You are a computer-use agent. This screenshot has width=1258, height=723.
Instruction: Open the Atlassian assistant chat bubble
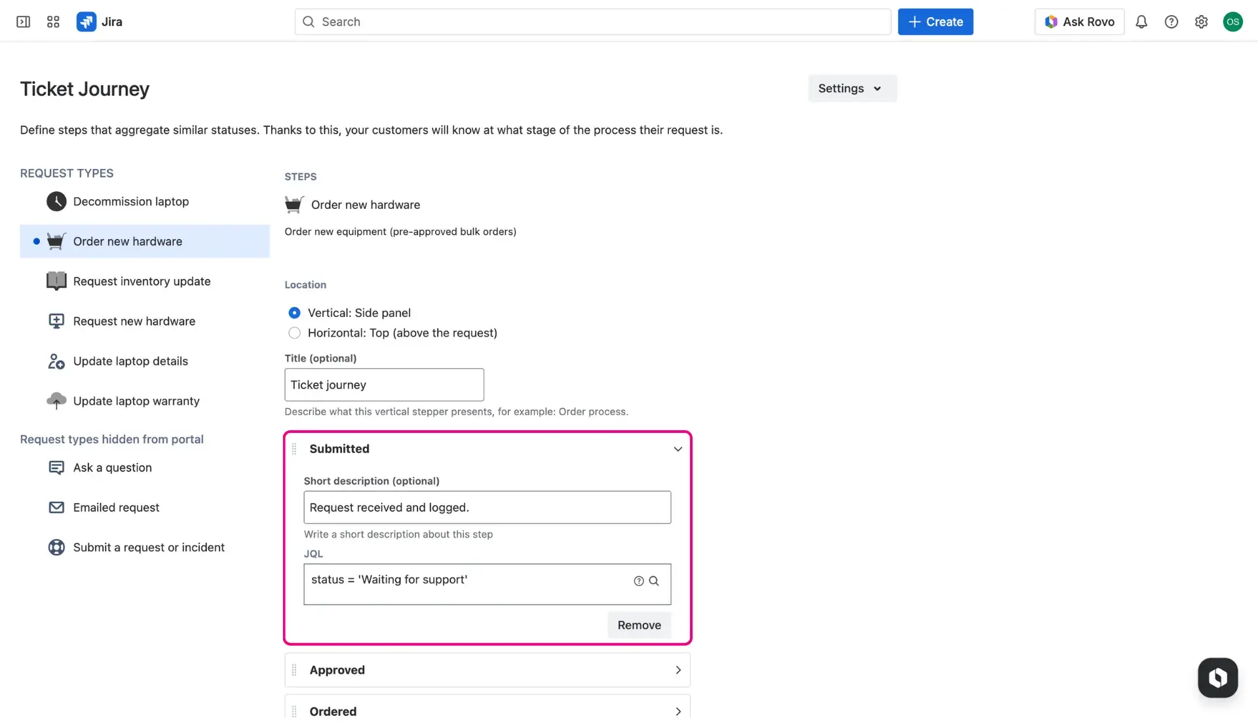coord(1217,678)
